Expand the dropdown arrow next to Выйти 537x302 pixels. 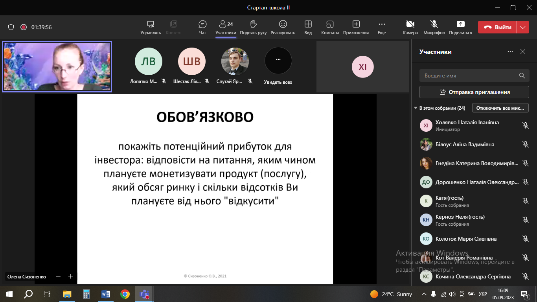click(522, 27)
